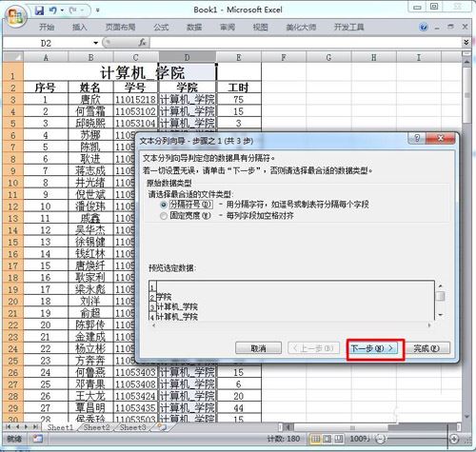476x452 pixels.
Task: Open the 开始 ribbon tab
Action: [47, 28]
